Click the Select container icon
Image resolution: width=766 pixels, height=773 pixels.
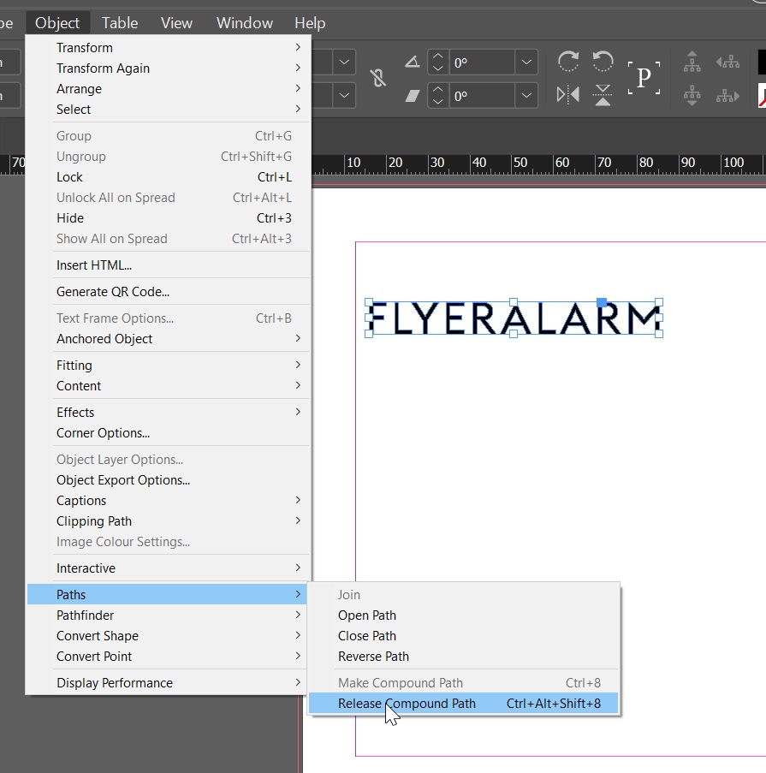click(x=692, y=61)
